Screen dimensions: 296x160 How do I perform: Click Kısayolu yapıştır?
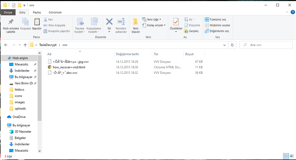[57, 31]
